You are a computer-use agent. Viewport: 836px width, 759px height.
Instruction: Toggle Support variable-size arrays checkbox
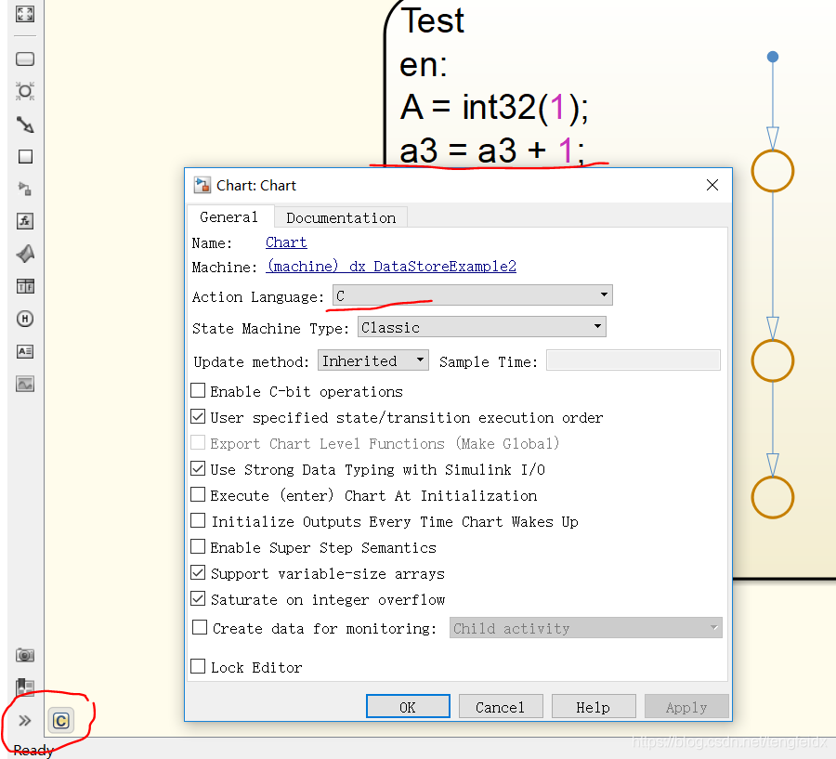198,572
